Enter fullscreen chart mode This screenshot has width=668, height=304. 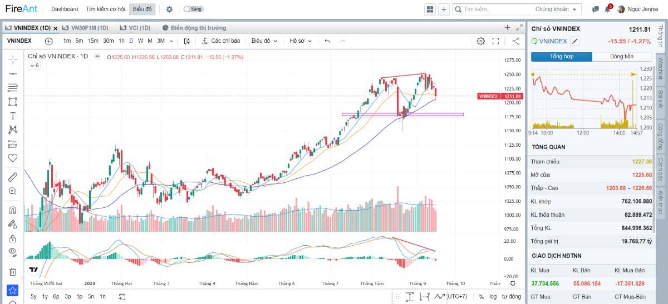[496, 41]
